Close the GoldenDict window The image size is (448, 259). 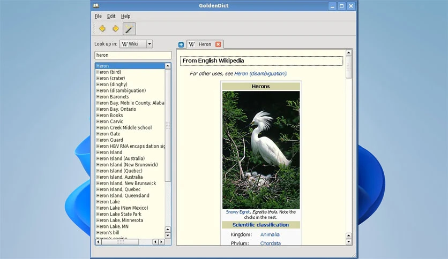[351, 6]
